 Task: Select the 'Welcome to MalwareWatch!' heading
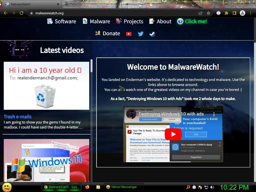[x=173, y=67]
